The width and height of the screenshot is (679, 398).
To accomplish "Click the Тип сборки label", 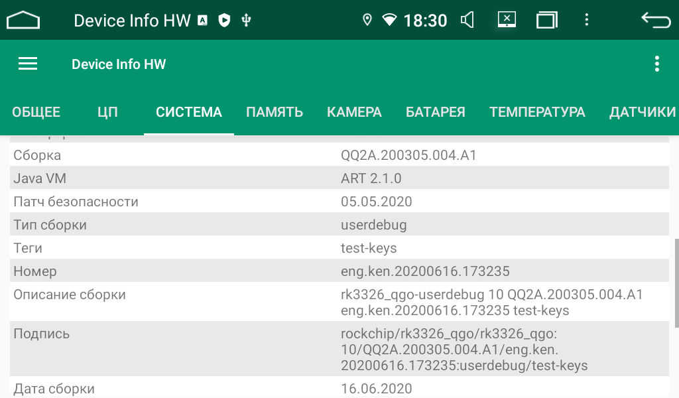I will (50, 225).
